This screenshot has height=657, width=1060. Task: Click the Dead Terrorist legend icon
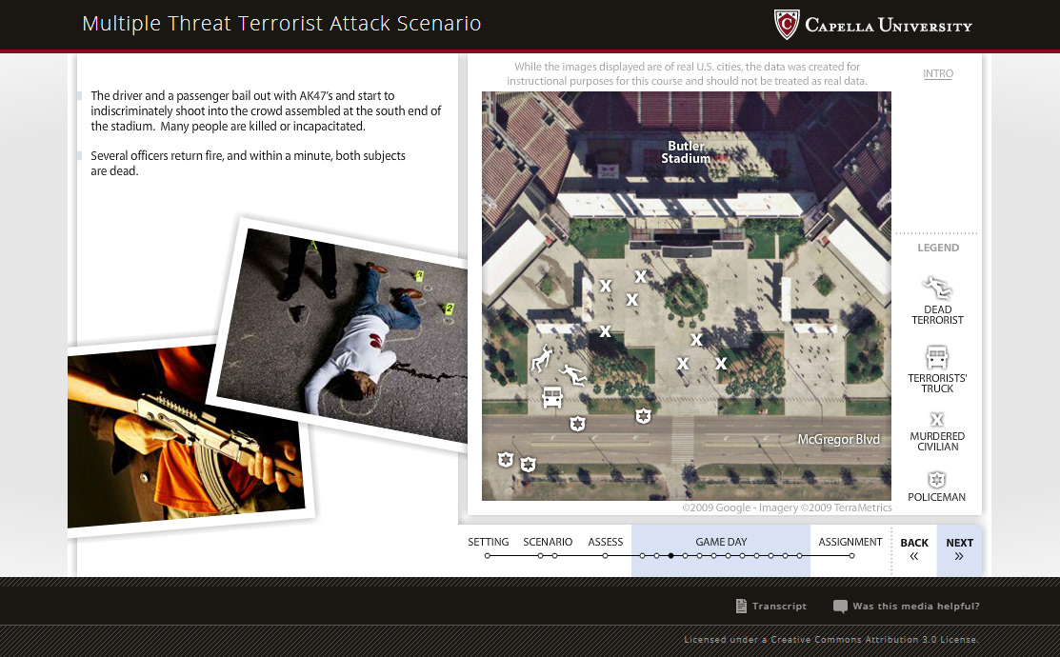click(937, 289)
